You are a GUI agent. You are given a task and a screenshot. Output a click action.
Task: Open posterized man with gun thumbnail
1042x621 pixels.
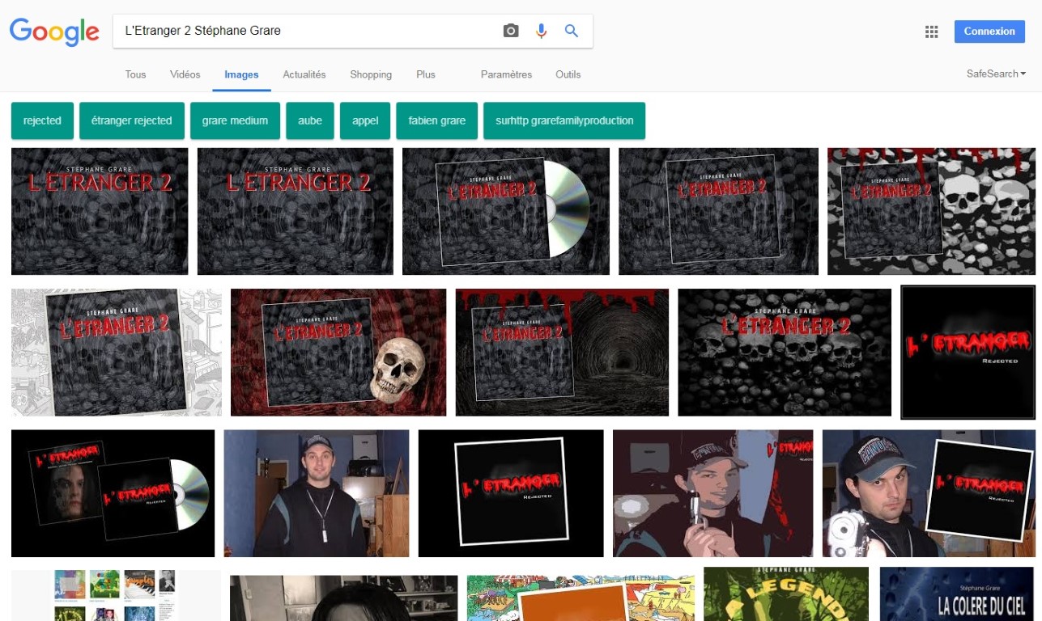point(713,493)
